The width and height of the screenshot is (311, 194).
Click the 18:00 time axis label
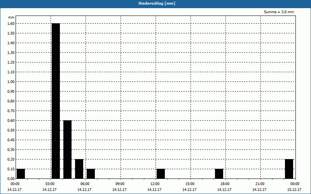click(225, 184)
